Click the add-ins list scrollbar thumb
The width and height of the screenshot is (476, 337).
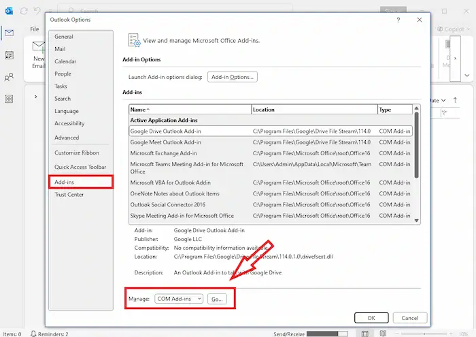(x=416, y=145)
